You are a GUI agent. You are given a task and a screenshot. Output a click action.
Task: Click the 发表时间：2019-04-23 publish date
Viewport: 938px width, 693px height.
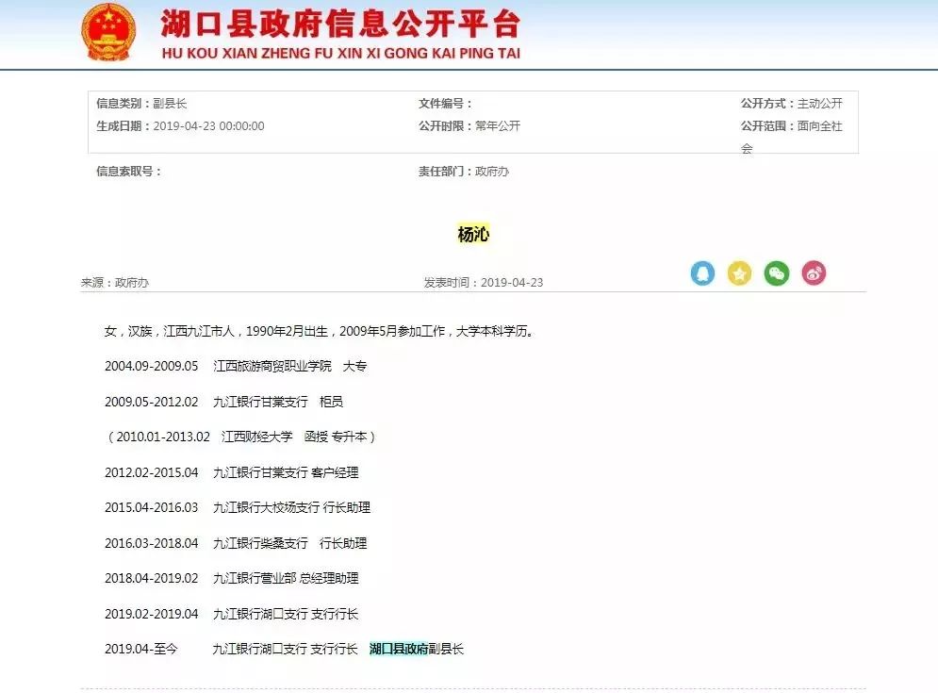[x=484, y=283]
